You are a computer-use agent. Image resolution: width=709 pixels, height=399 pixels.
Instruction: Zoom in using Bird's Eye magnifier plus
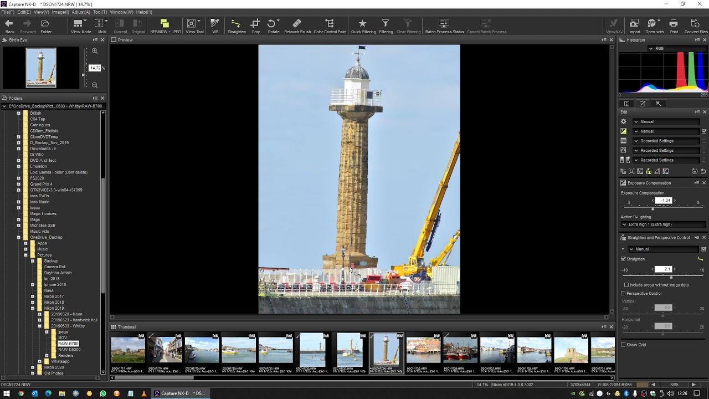tap(95, 51)
